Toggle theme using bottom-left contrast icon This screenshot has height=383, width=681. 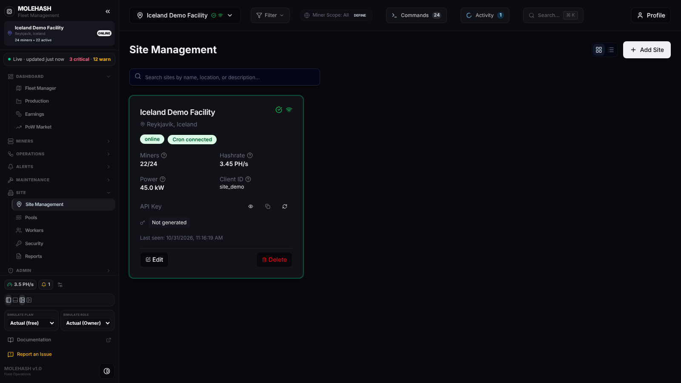[107, 371]
